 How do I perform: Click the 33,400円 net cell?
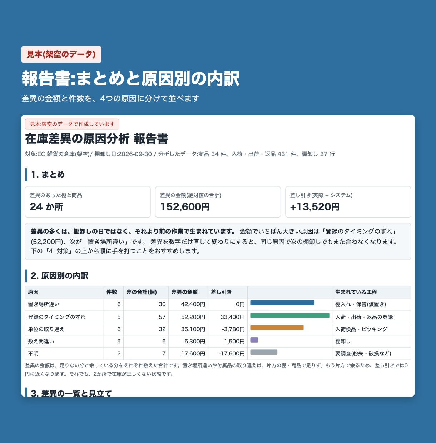tap(228, 317)
